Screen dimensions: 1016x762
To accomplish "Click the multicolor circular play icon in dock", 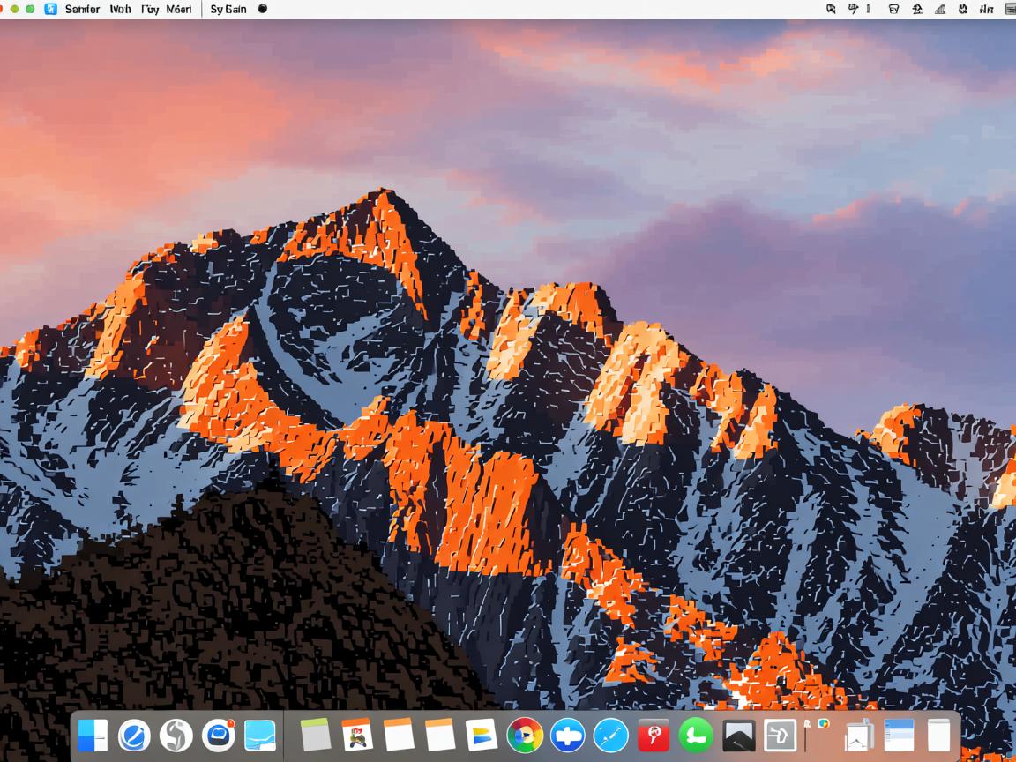I will pos(525,735).
